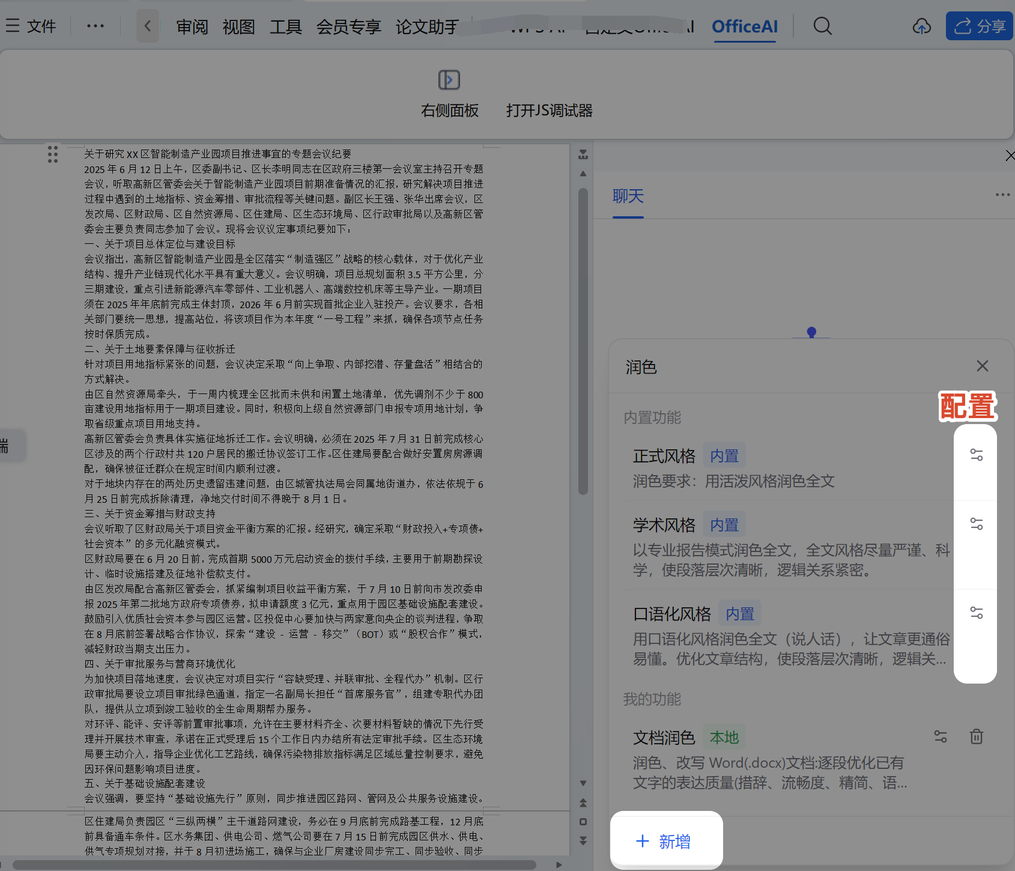This screenshot has height=871, width=1015.
Task: Click heading 四、关于审批服务与营商环境优化
Action: coord(160,664)
